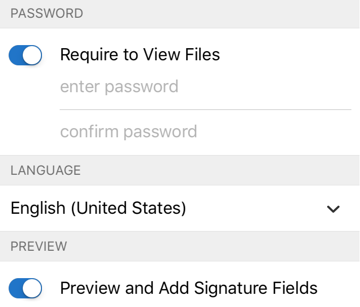Viewport: 360px width, 307px height.
Task: Click the "Require to View Files" label text
Action: click(x=140, y=55)
